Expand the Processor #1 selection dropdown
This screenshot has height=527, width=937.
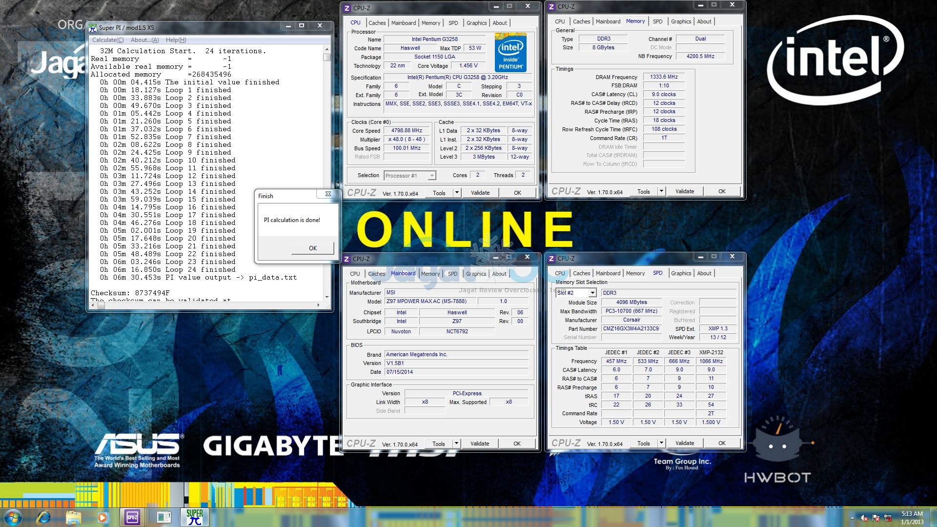point(431,176)
